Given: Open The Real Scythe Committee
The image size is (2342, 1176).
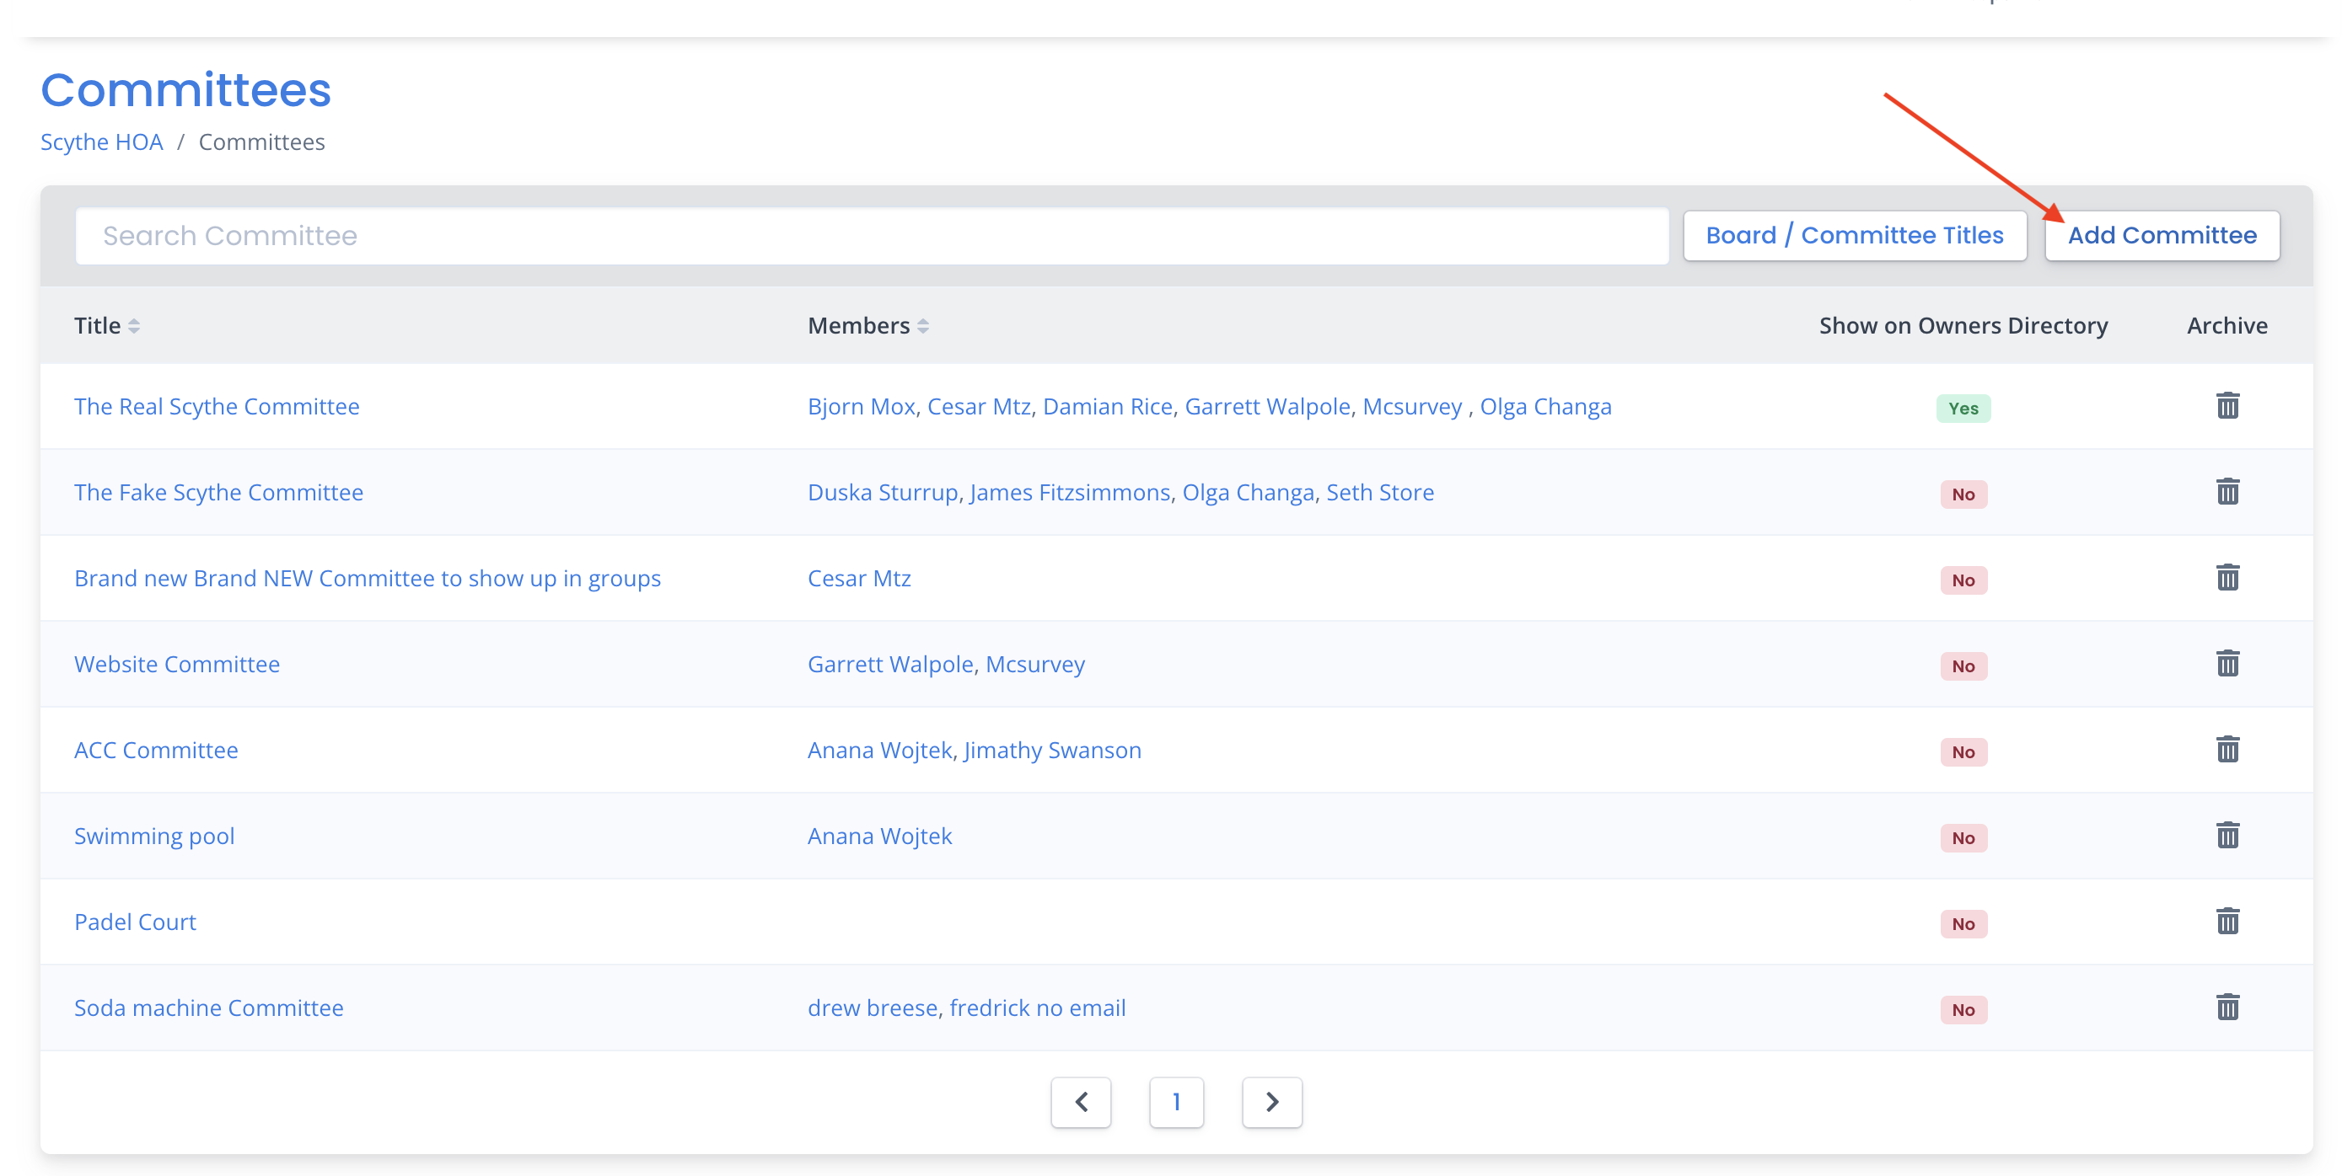Looking at the screenshot, I should [217, 406].
